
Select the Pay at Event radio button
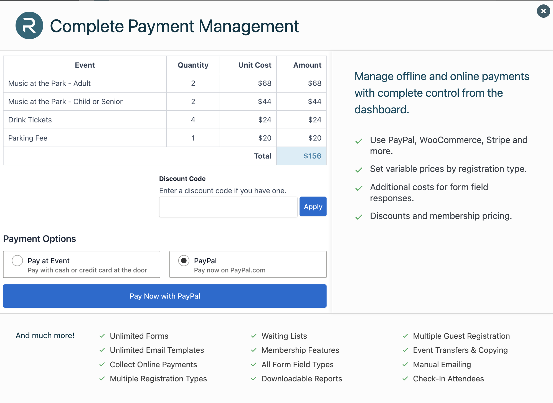click(17, 261)
